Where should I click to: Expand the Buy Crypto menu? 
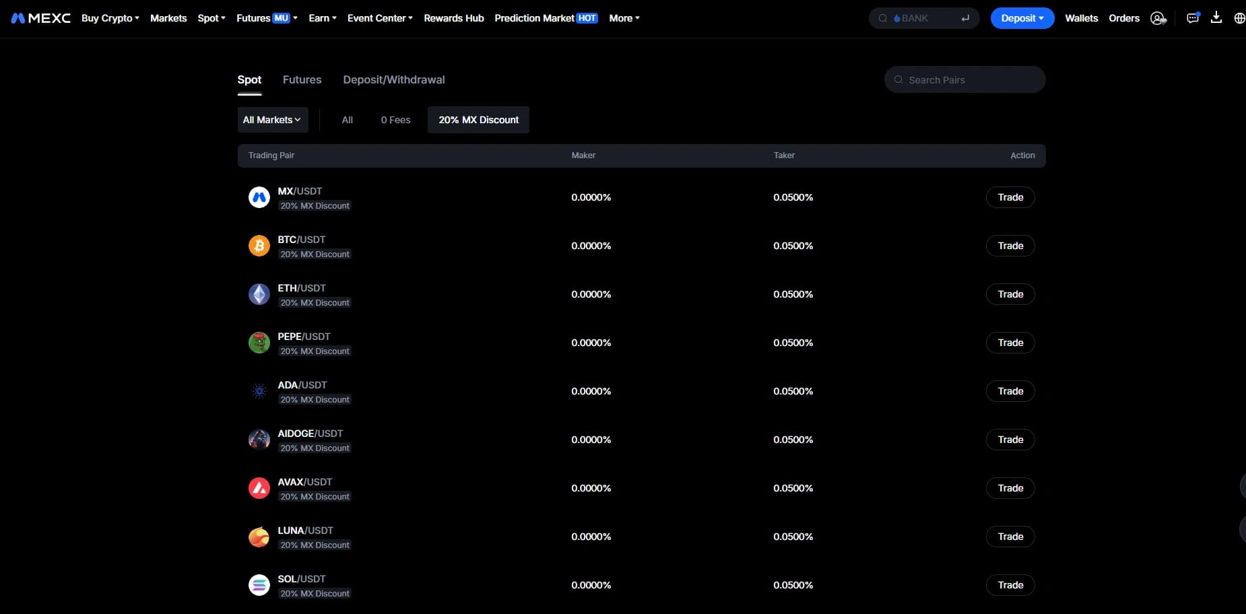110,18
